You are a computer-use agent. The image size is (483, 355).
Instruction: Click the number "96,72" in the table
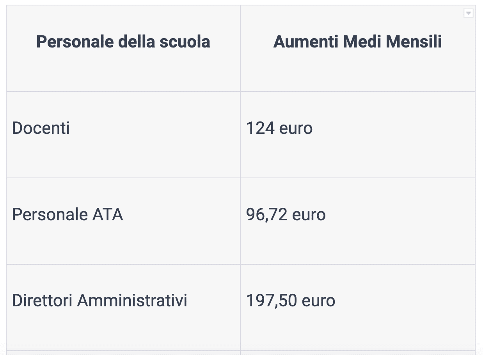(x=267, y=214)
